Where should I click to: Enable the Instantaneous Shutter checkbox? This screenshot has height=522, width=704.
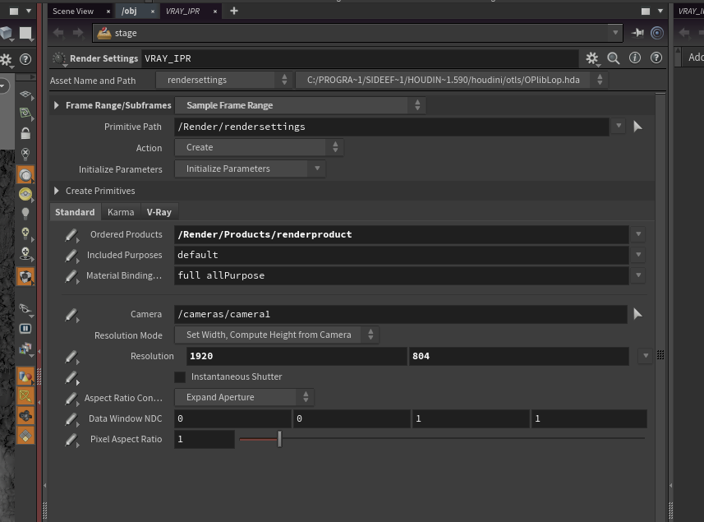pos(180,376)
